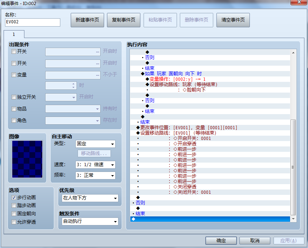
Task: Enable the 踏步动画 option
Action: [14, 205]
